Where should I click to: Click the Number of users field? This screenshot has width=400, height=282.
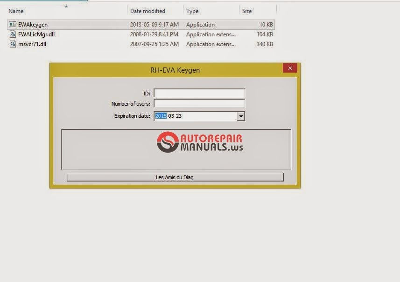199,103
